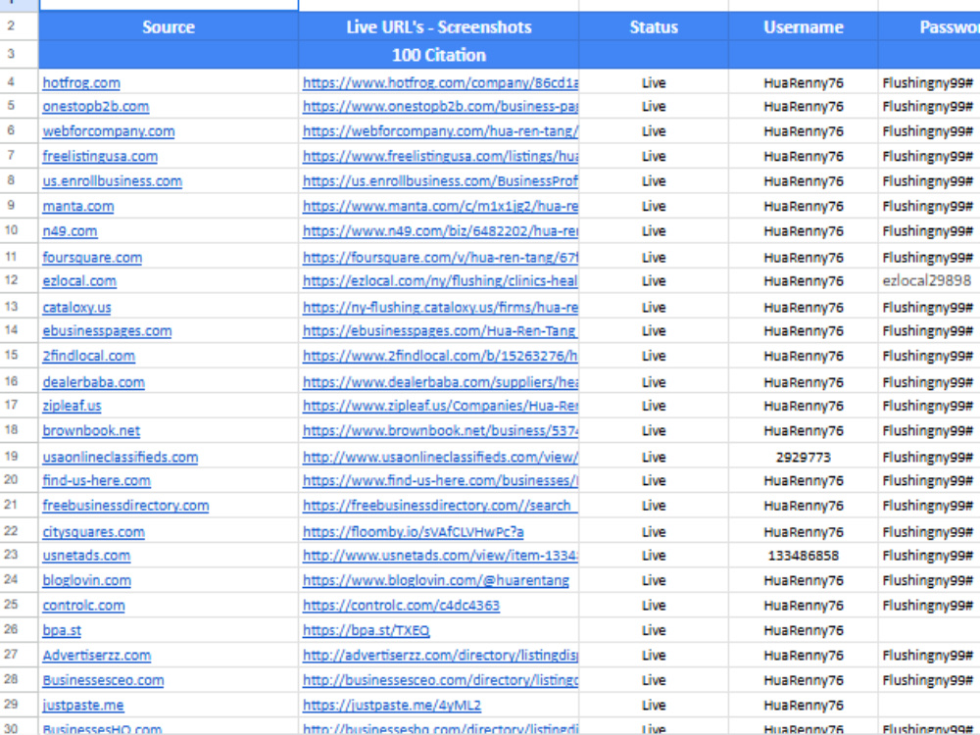980x735 pixels.
Task: Open the ebusinesspages.com source link
Action: [x=107, y=331]
